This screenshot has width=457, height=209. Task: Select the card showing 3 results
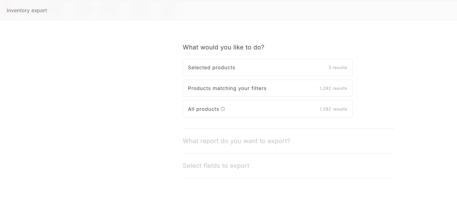[x=268, y=67]
